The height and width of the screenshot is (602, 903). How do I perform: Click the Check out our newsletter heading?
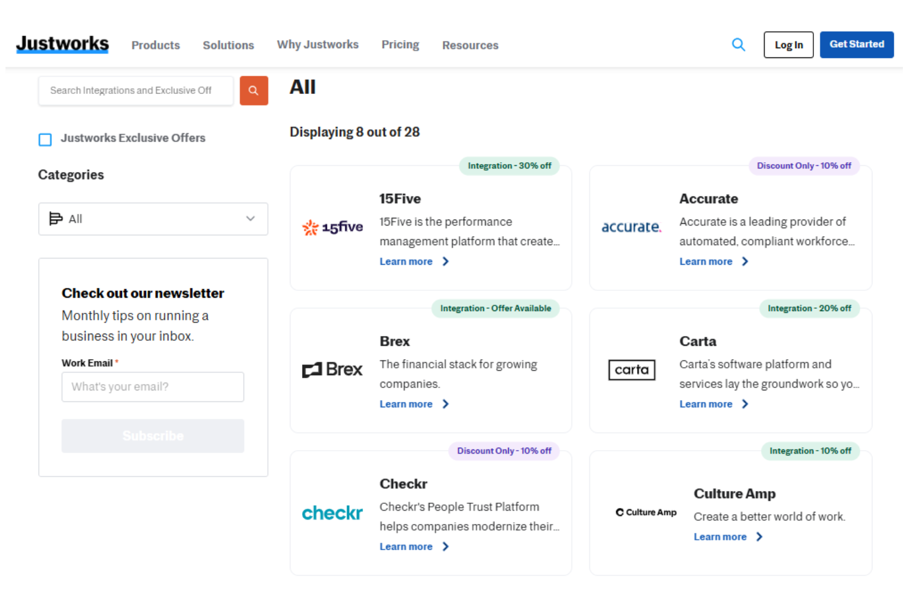click(x=143, y=293)
